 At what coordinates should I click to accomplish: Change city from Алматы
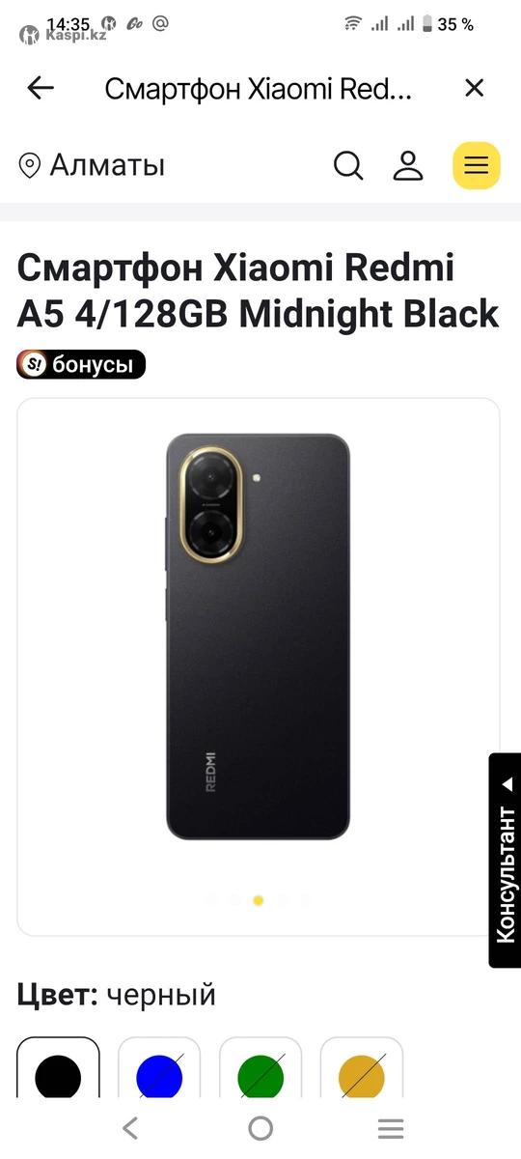click(x=107, y=165)
